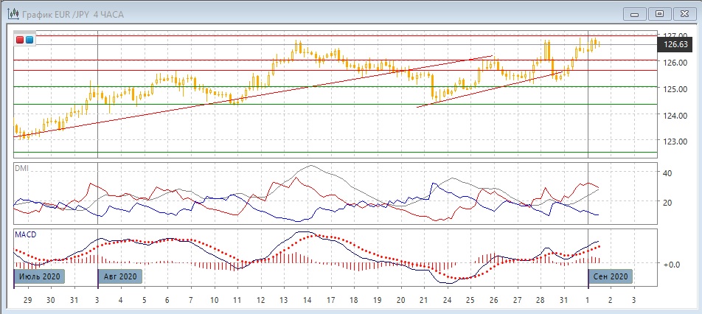Maximize the EUR/JPY chart window

coord(660,13)
